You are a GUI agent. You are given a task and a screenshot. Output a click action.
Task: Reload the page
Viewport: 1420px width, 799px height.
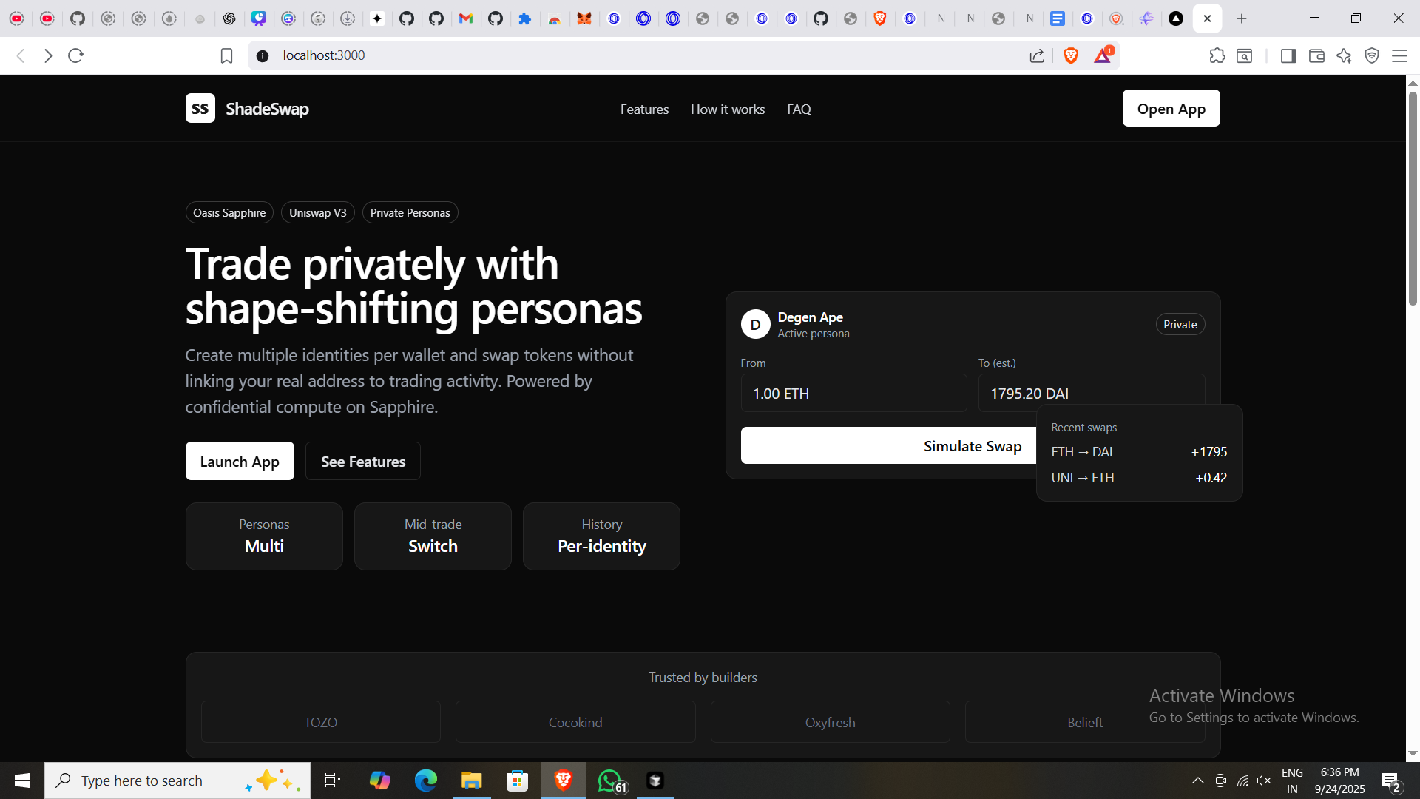pos(75,55)
